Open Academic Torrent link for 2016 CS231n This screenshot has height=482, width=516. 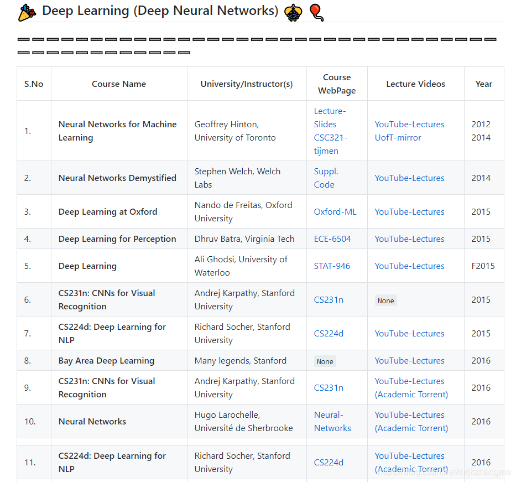point(411,395)
